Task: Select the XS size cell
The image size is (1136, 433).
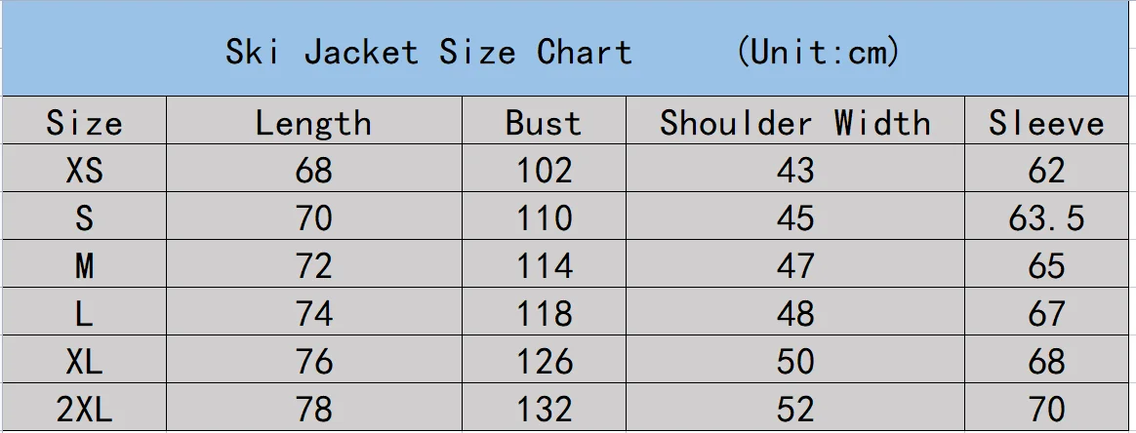Action: coord(84,171)
